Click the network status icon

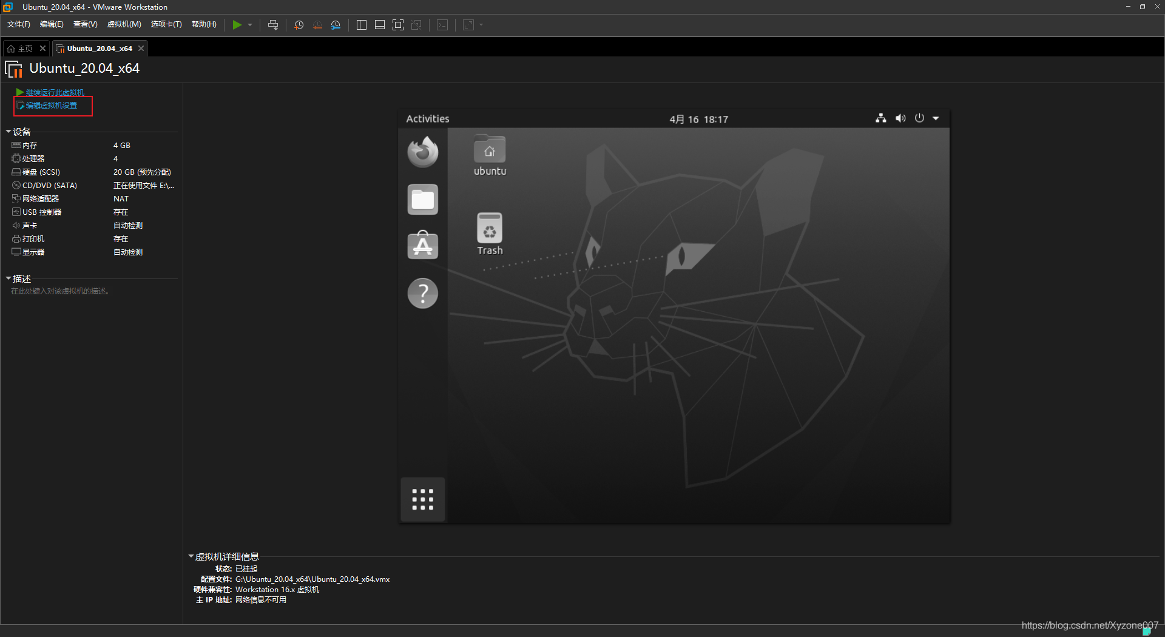(x=881, y=118)
